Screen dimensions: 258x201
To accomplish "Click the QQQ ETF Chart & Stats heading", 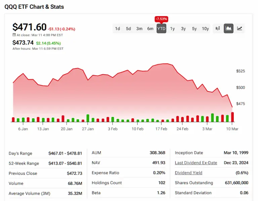I will (x=34, y=7).
